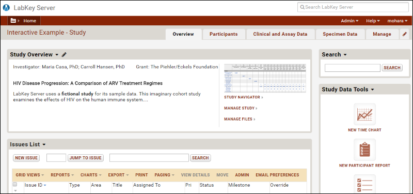Switch to the Specimen Data tab
Screen dimensions: 413x194
tap(340, 34)
